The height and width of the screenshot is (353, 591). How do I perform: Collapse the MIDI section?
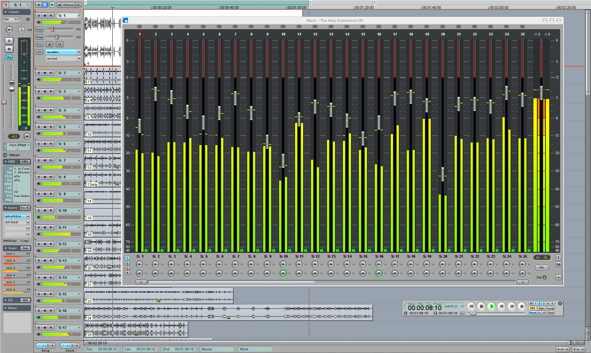coord(6,161)
